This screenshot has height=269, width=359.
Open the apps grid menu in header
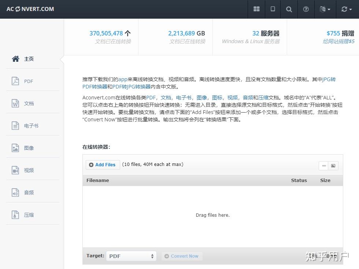[x=256, y=9]
